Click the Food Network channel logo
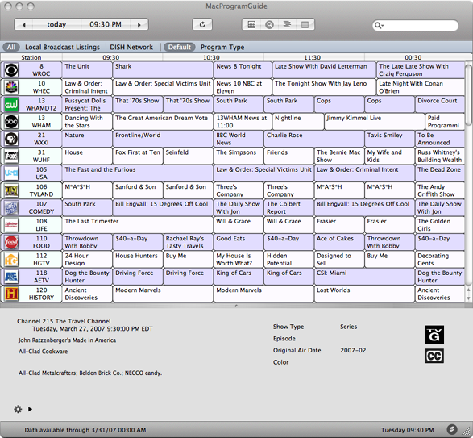Screen dimensions: 473x438 11,242
